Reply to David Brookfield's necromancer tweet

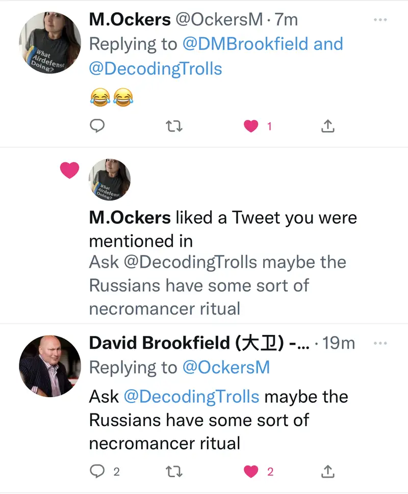tap(97, 472)
